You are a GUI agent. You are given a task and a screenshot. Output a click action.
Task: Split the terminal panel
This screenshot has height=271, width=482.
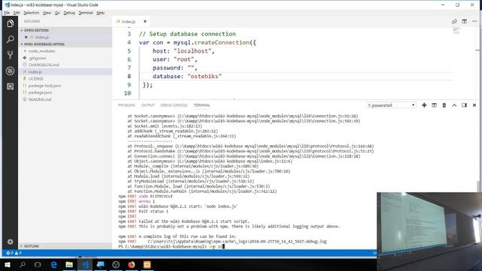pos(434,105)
